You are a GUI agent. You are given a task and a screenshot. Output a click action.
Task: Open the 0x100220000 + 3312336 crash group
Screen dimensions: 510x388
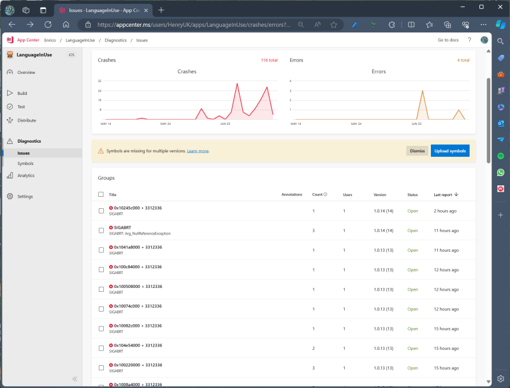point(138,365)
